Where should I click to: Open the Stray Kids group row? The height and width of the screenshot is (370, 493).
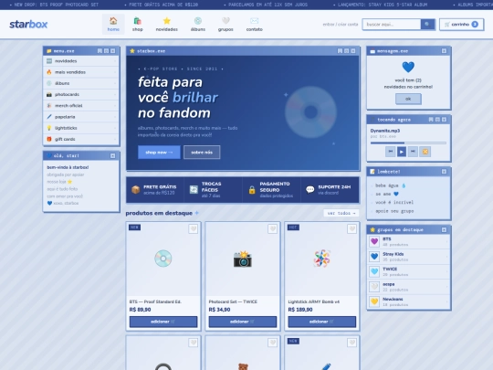[x=408, y=257]
